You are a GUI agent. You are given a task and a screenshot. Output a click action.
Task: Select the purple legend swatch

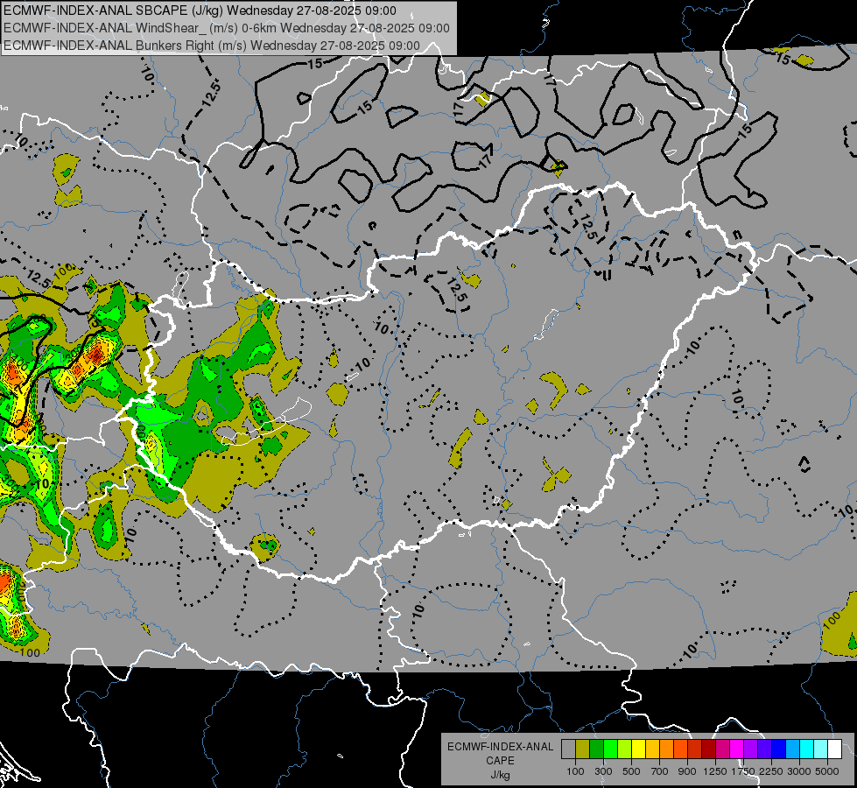(750, 749)
